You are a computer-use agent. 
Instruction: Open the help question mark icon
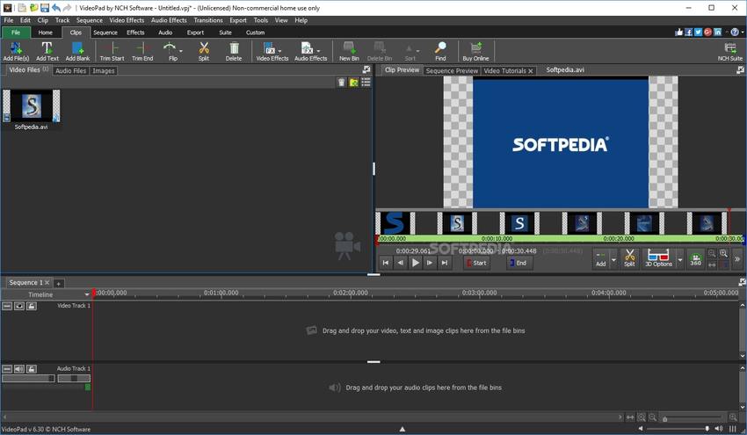point(735,32)
